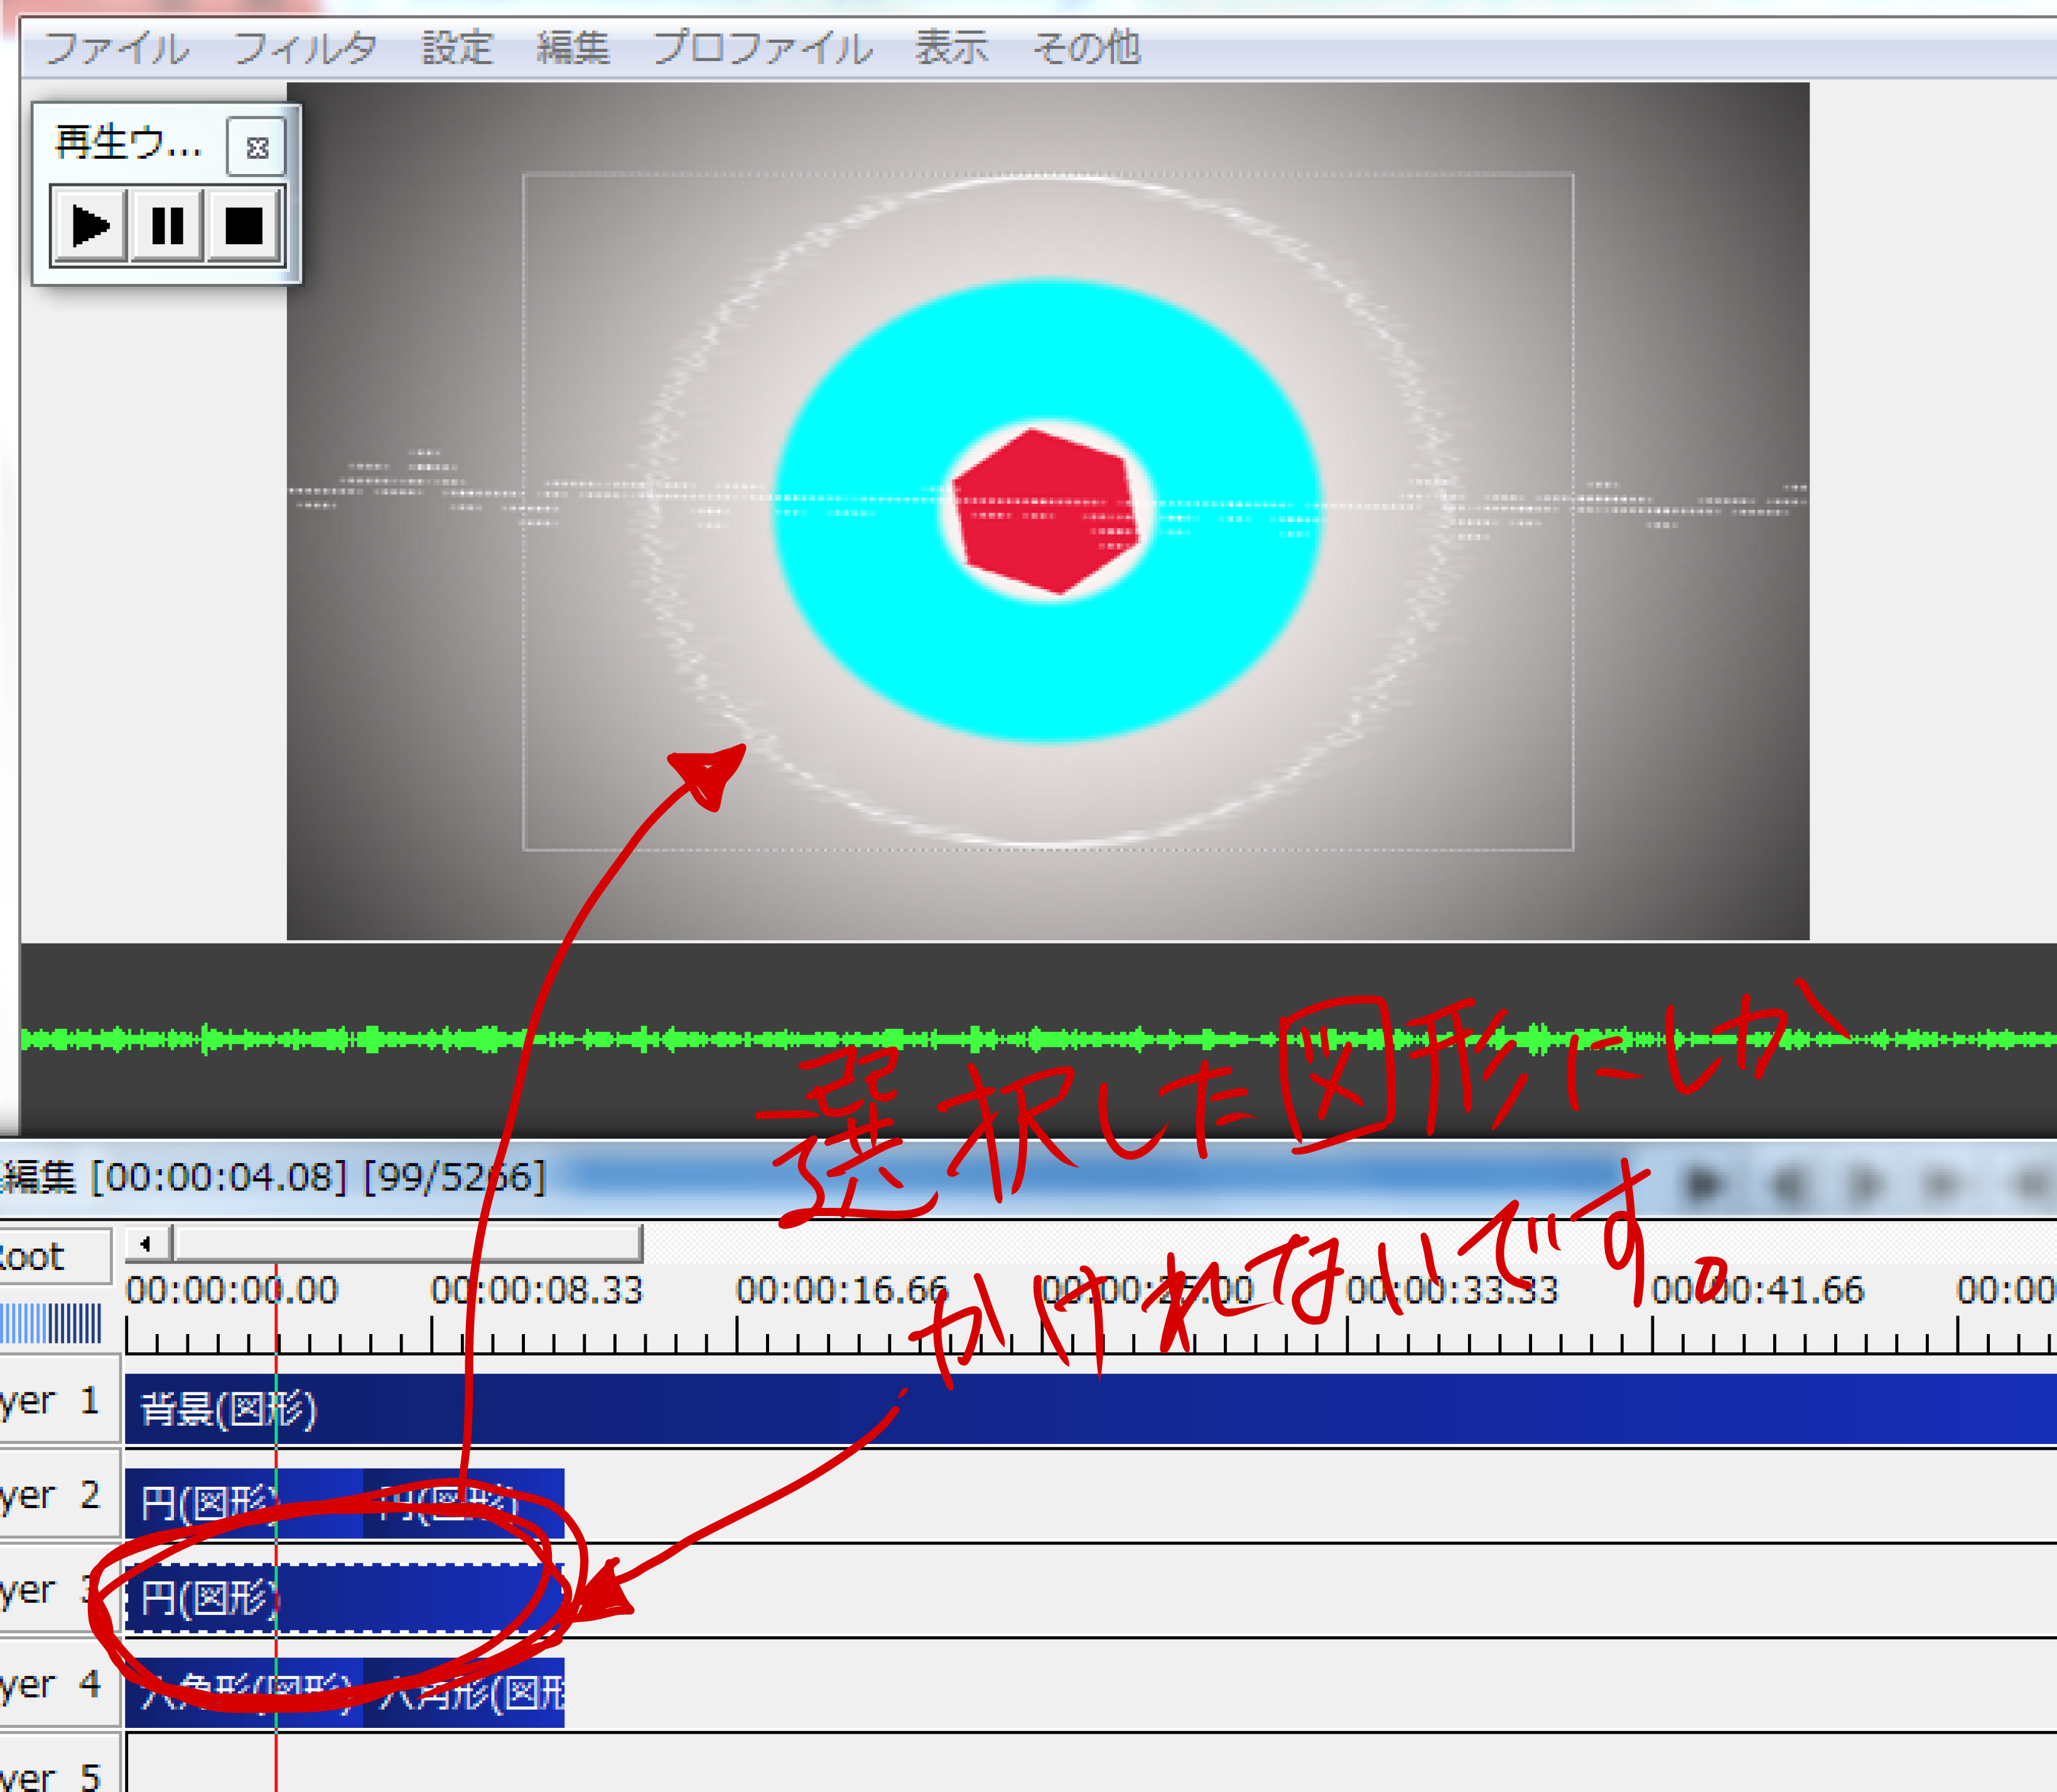Open the その他 menu

[x=1086, y=48]
